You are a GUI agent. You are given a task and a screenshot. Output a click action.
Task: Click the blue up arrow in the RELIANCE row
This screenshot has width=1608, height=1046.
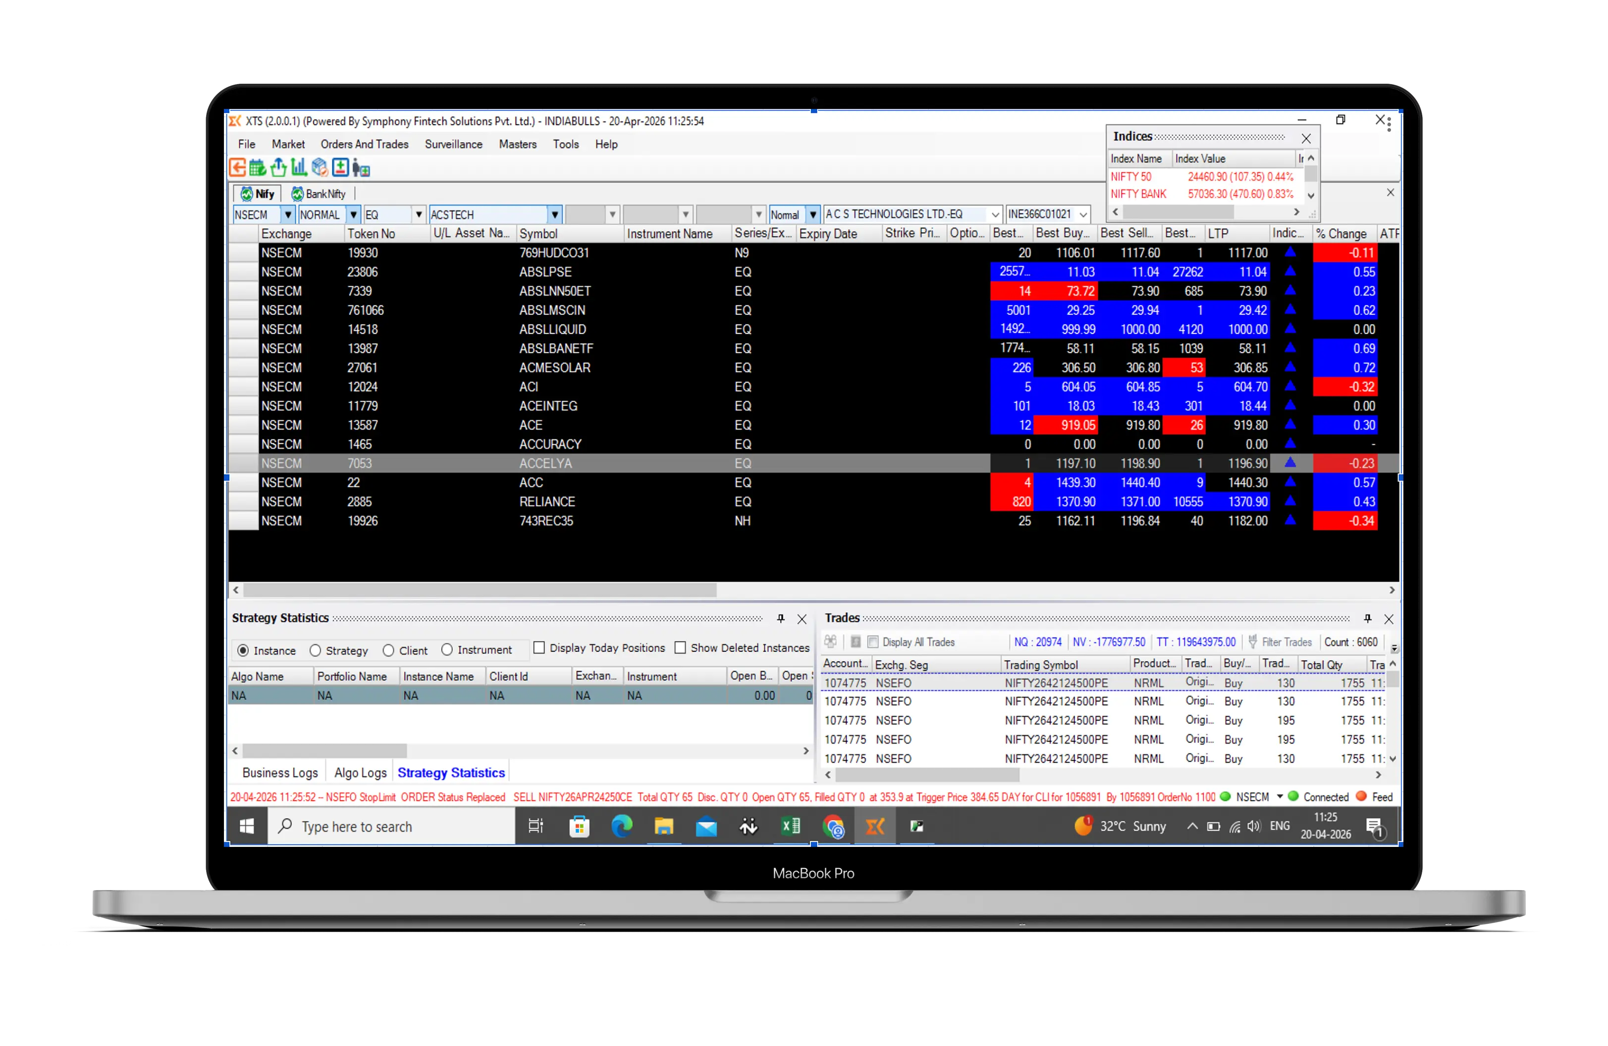(x=1290, y=501)
